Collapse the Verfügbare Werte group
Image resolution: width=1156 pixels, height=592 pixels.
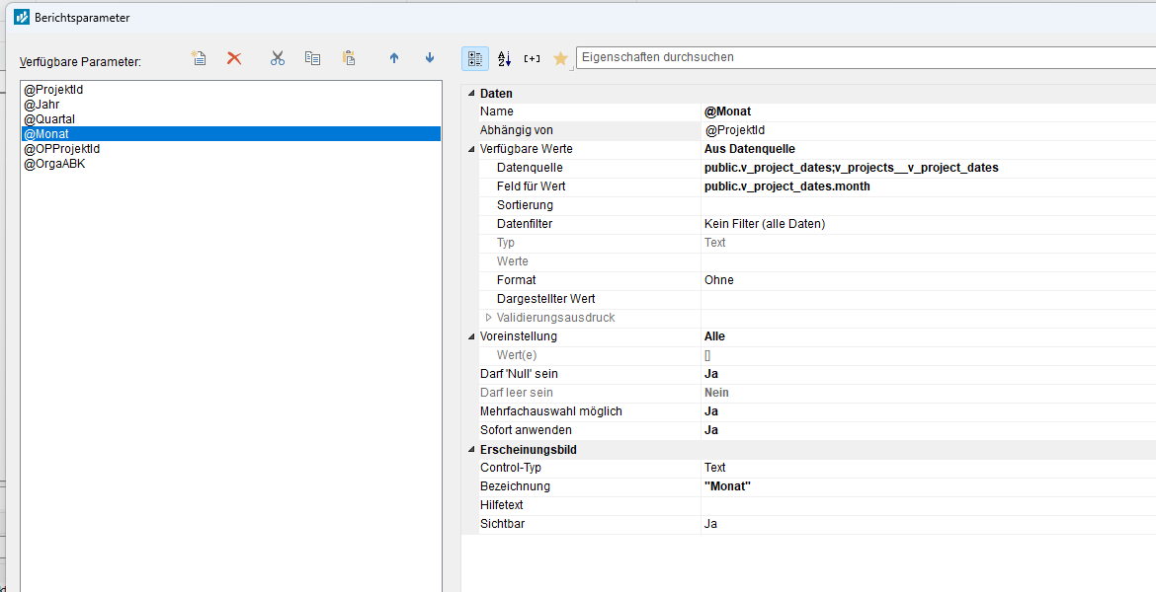(470, 150)
